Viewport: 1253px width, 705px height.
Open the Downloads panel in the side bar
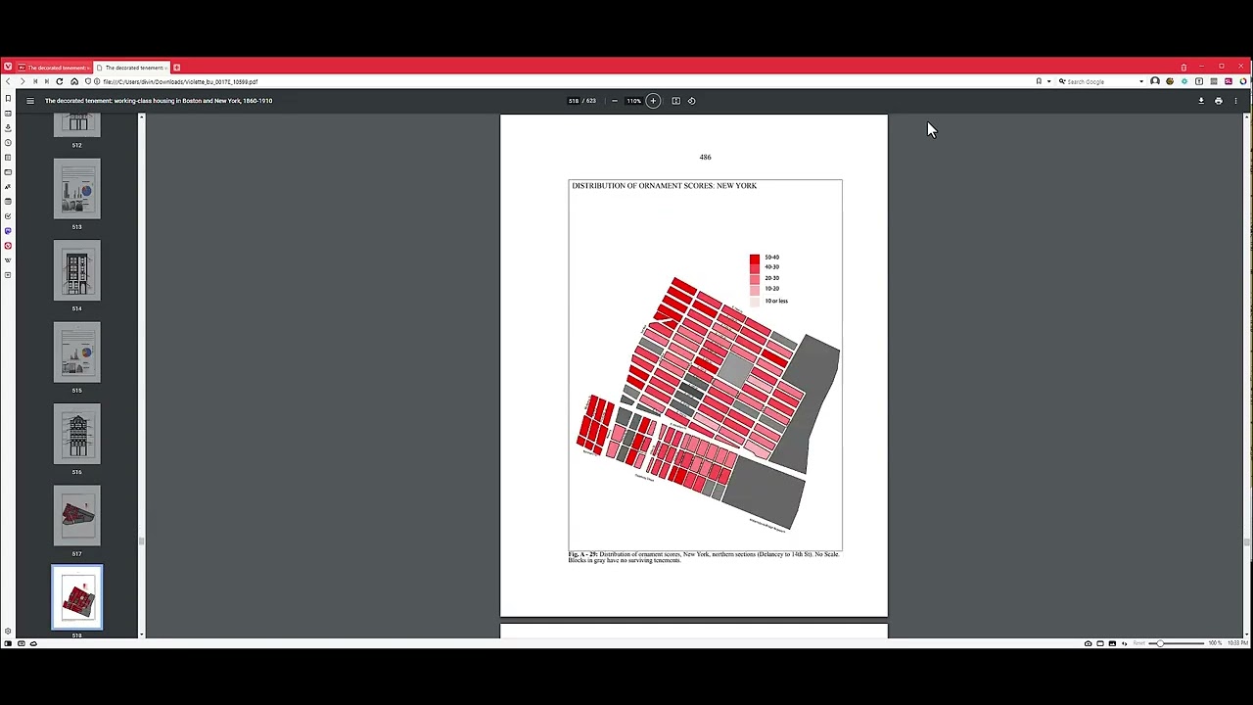click(8, 127)
